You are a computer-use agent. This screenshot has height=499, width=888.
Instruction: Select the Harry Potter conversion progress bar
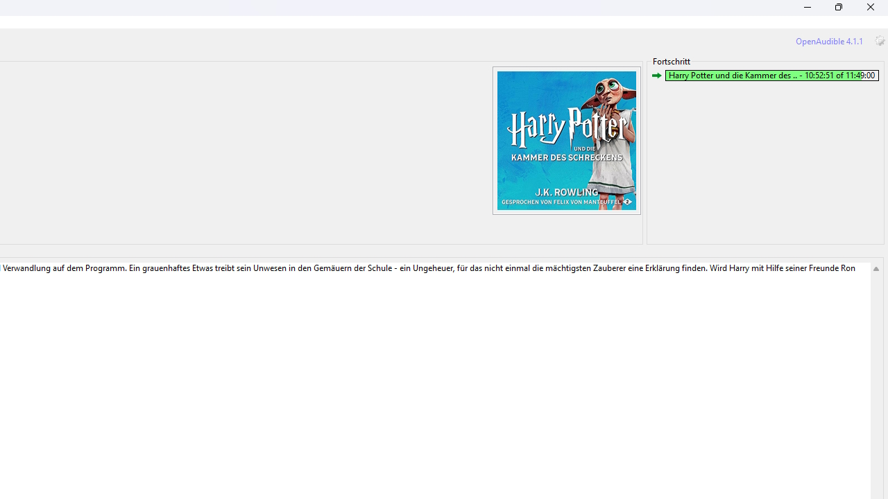coord(771,76)
